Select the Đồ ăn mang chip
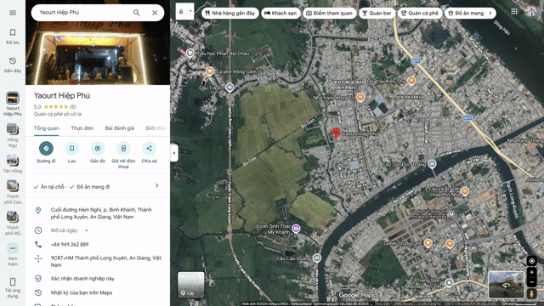 click(467, 14)
